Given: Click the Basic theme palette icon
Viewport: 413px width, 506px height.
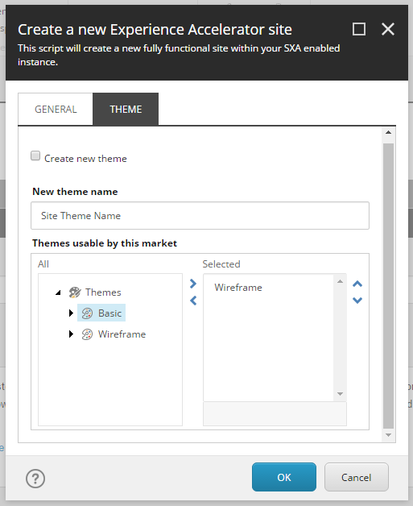Looking at the screenshot, I should (x=87, y=313).
